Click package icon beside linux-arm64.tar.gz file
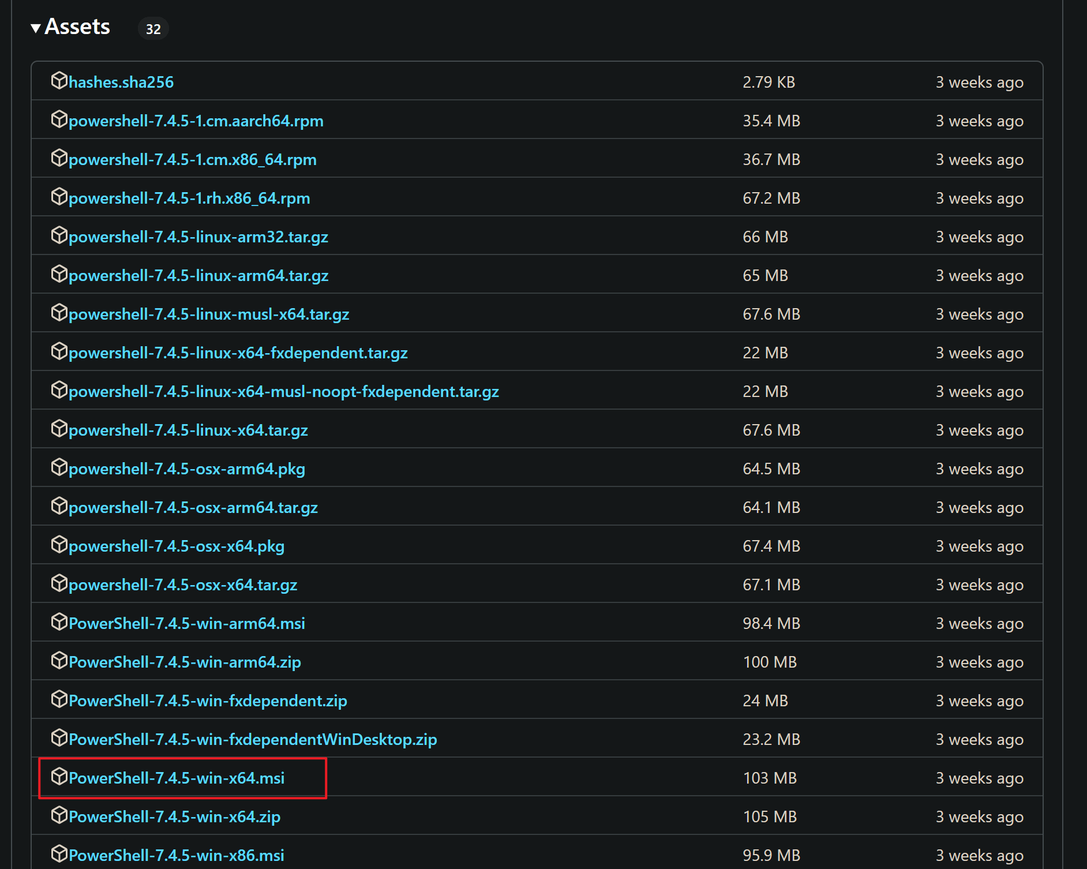This screenshot has height=869, width=1087. (59, 274)
